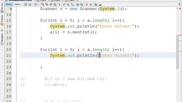Click 'Scanner s = new Scanner' code line
The height and width of the screenshot is (102, 182).
pos(83,9)
